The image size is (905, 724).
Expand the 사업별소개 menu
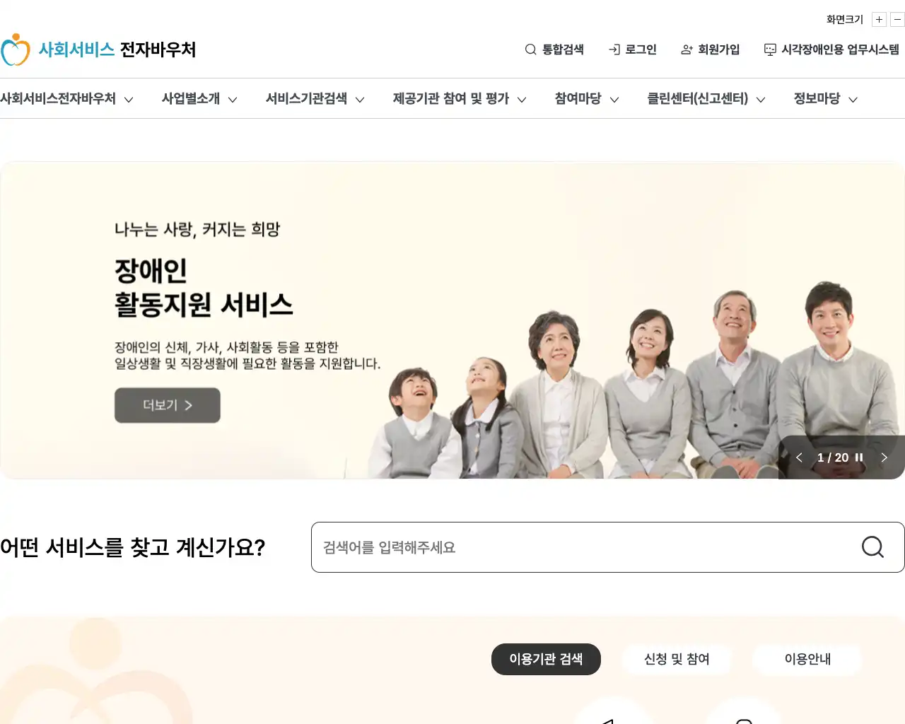(x=199, y=98)
